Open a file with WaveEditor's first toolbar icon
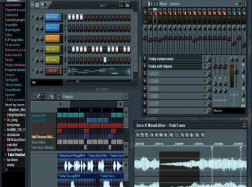This screenshot has height=187, width=252. tap(138, 135)
